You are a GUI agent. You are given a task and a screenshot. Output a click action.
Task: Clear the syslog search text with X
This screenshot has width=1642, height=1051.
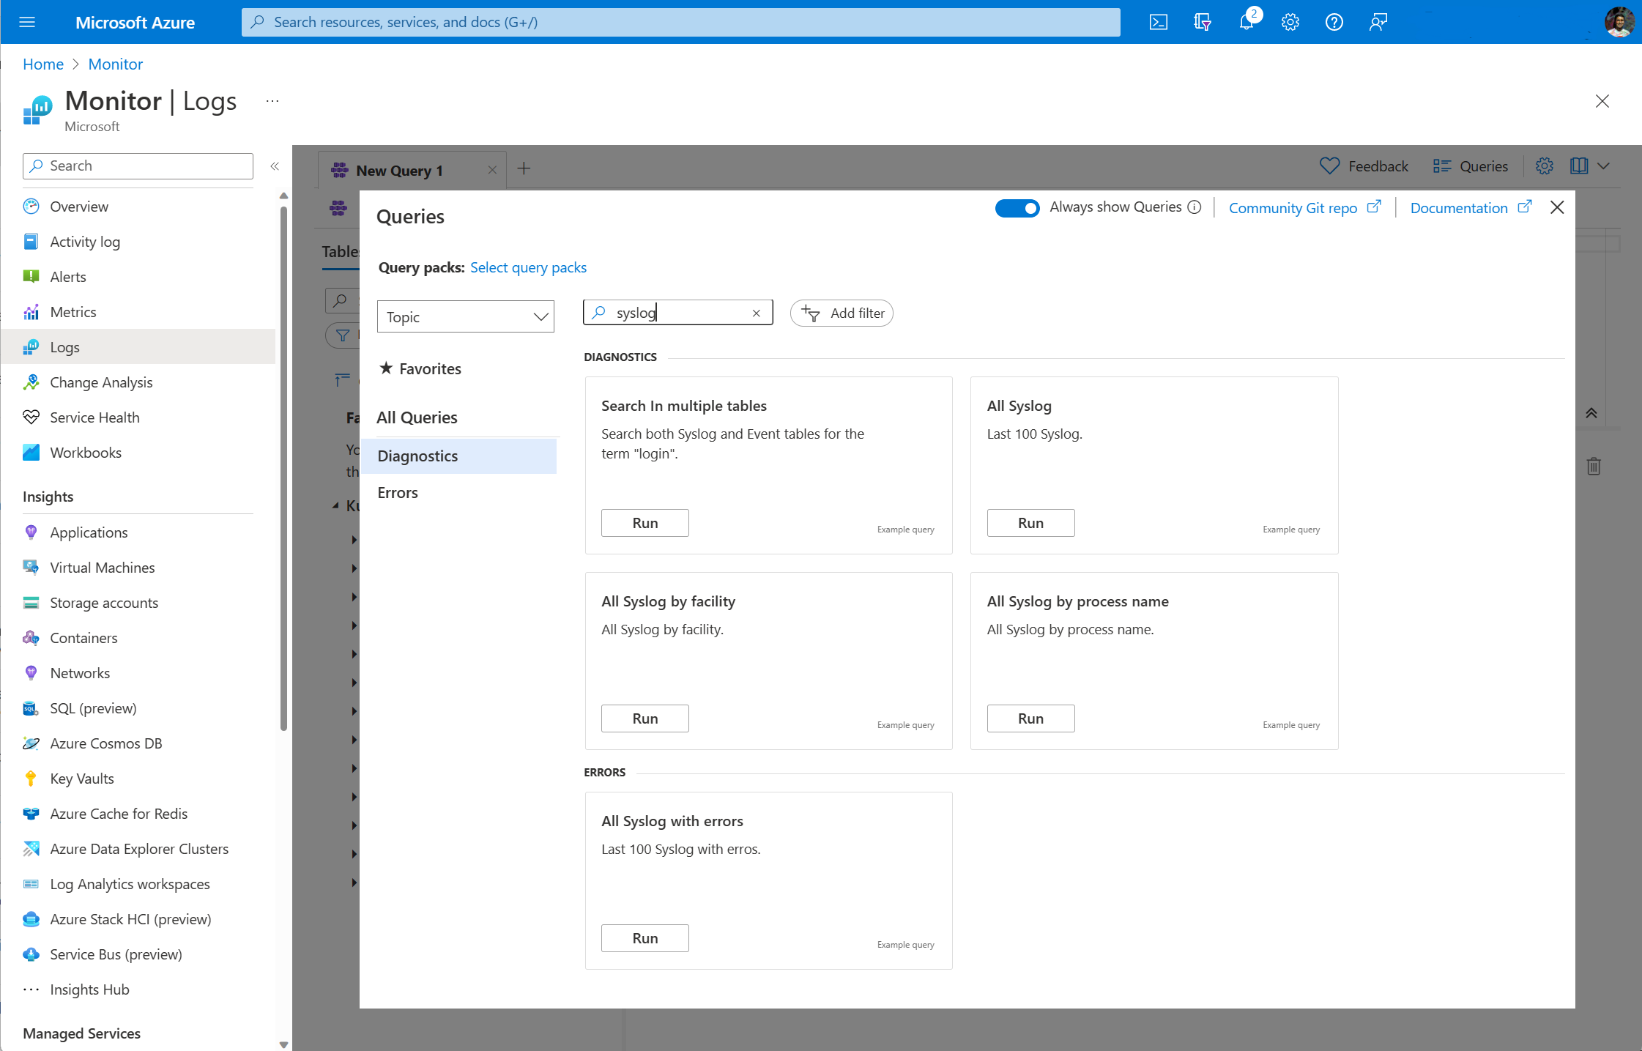pyautogui.click(x=757, y=313)
